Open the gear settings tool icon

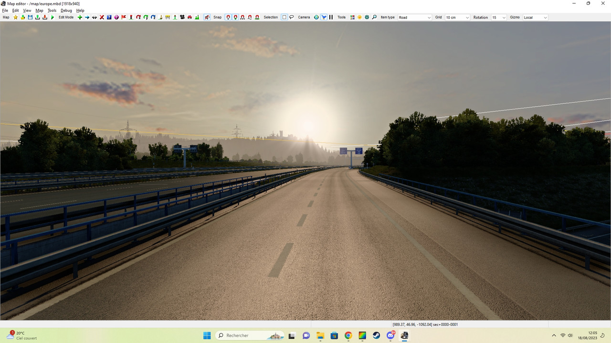tap(367, 17)
